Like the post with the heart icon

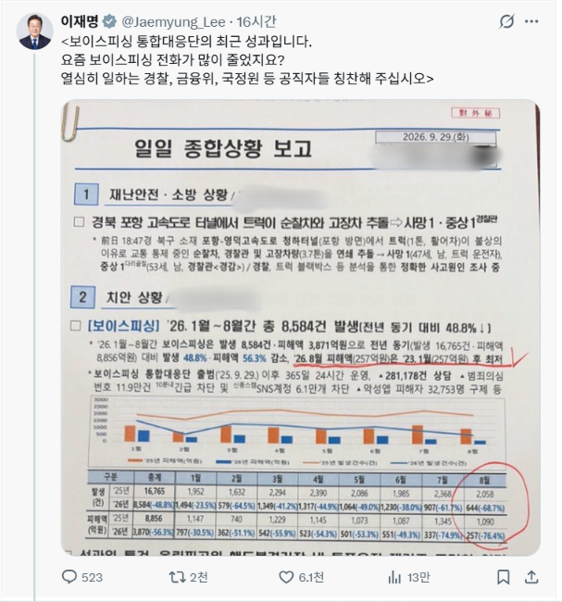286,577
